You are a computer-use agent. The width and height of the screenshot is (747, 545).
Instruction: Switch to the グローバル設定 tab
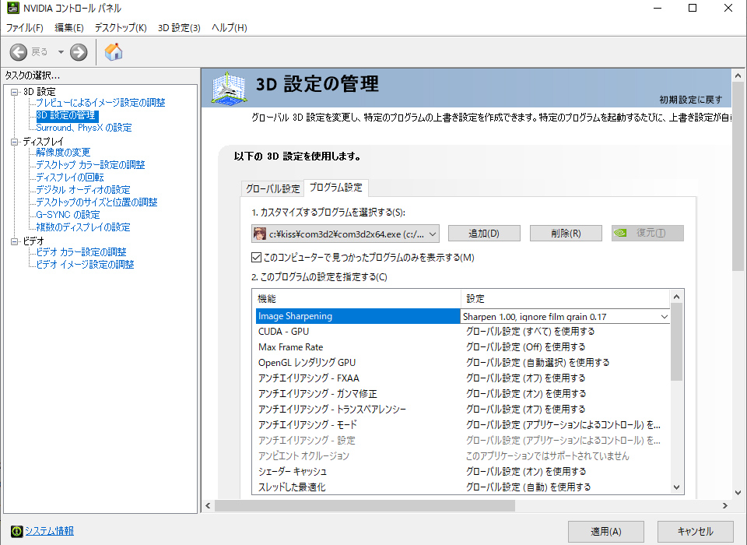point(272,188)
